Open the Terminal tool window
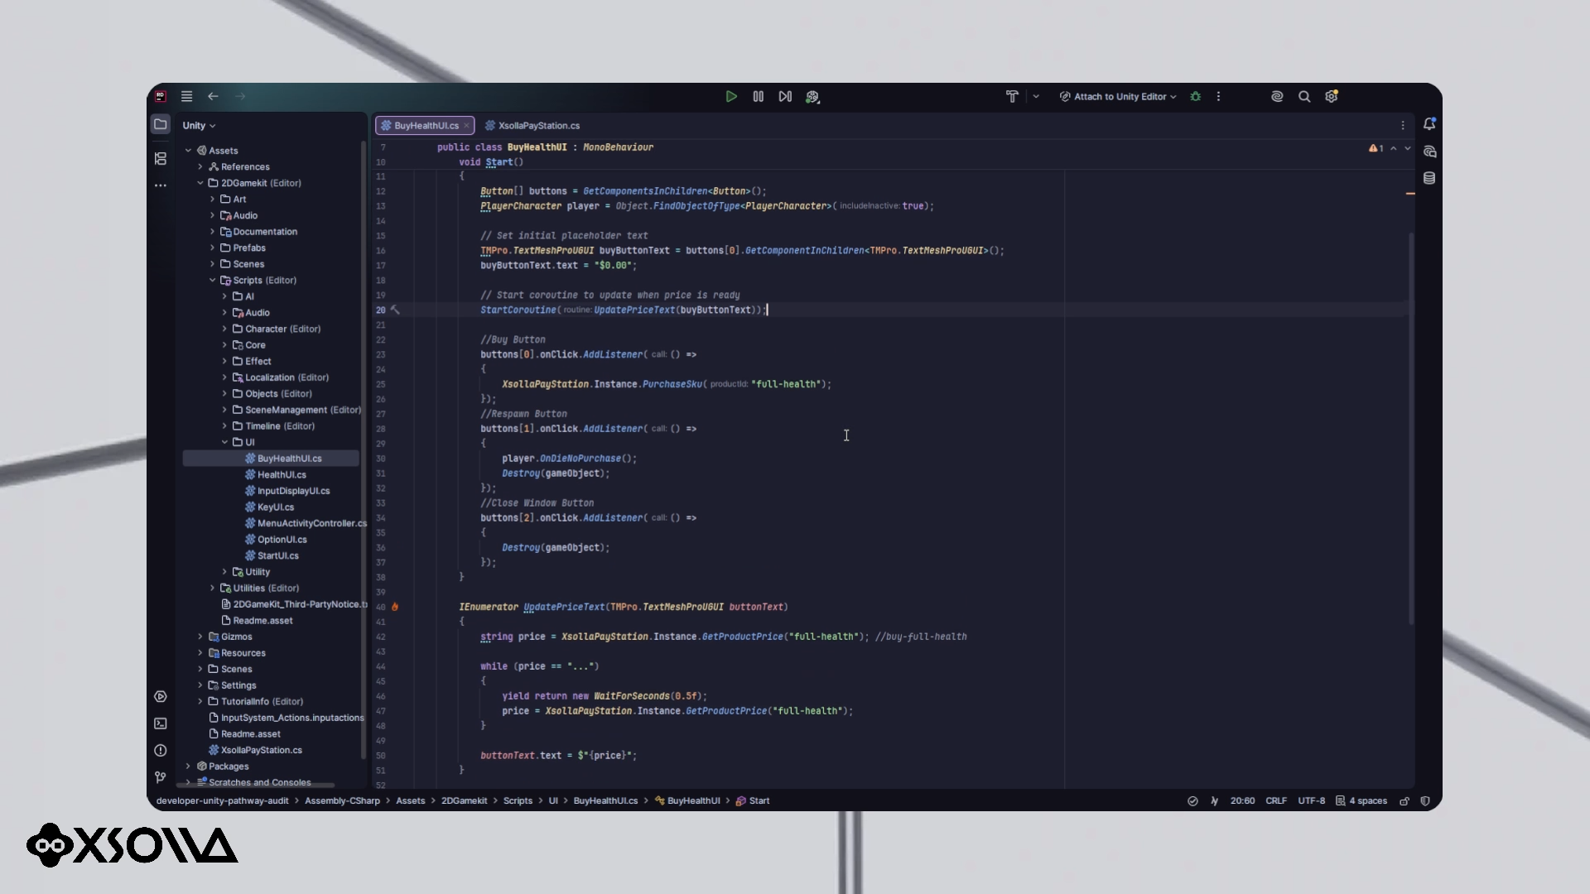 tap(161, 723)
